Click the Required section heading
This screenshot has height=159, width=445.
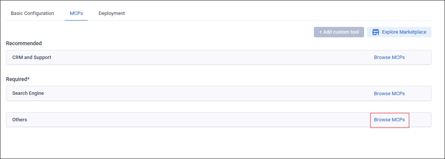point(17,79)
